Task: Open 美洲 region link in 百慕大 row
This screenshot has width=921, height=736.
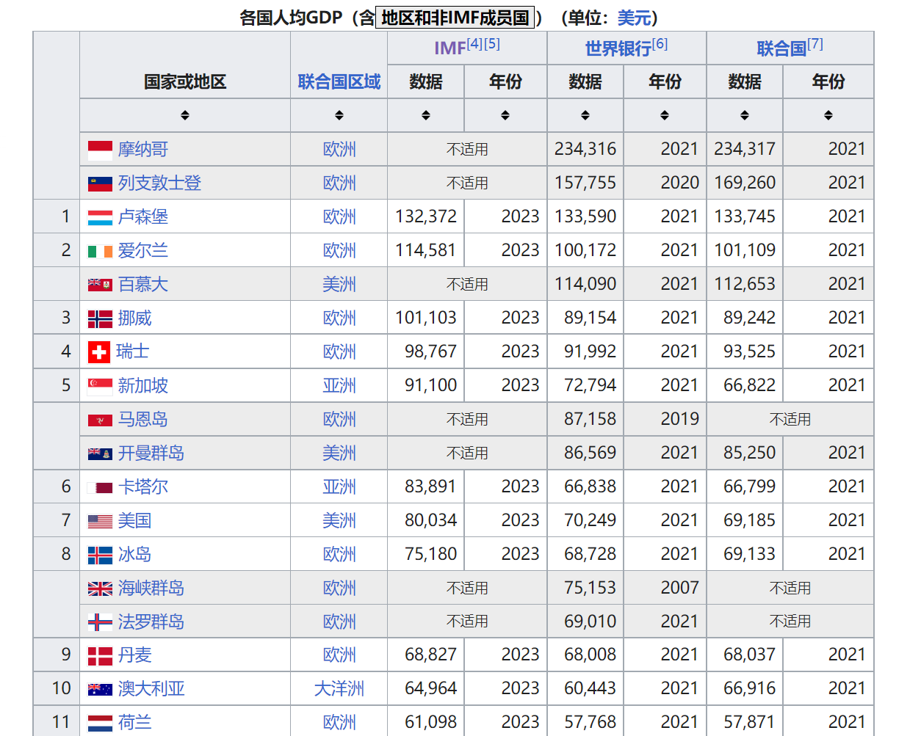Action: [339, 285]
